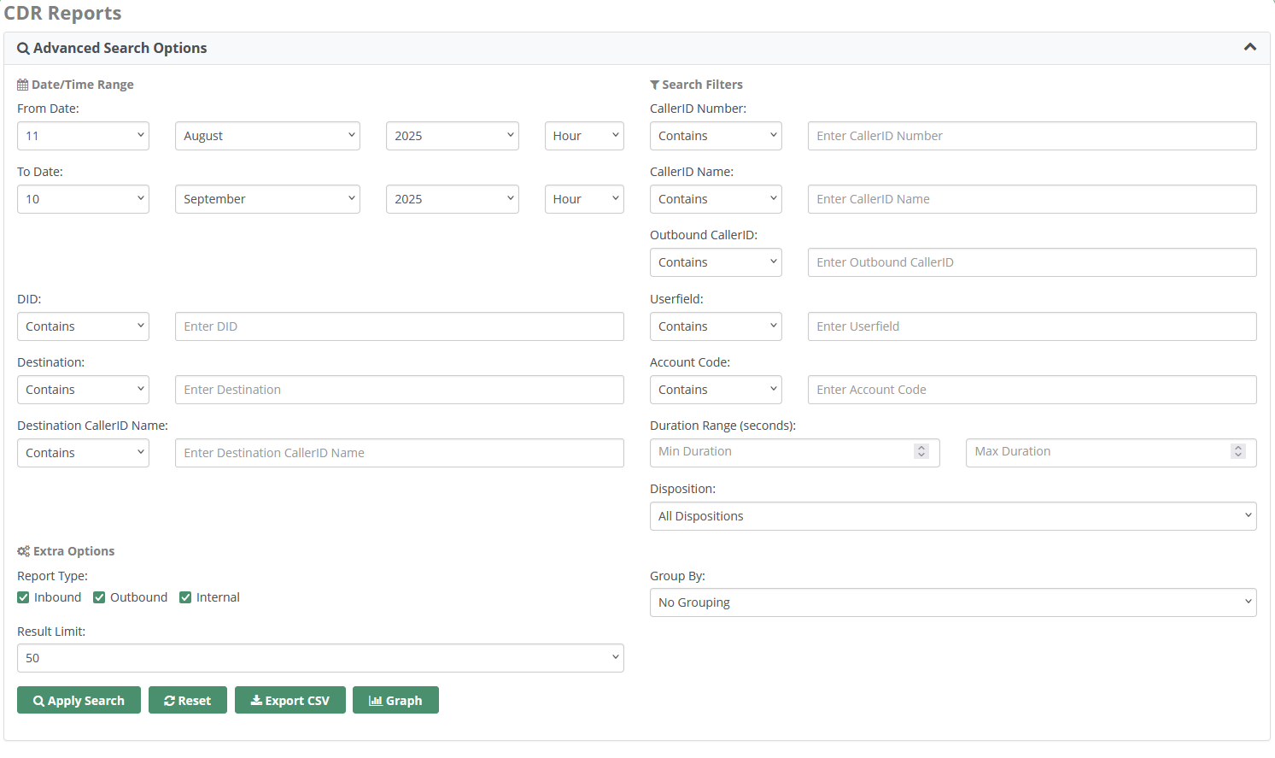The width and height of the screenshot is (1275, 758).
Task: Uncheck the Inbound report type checkbox
Action: coord(24,597)
